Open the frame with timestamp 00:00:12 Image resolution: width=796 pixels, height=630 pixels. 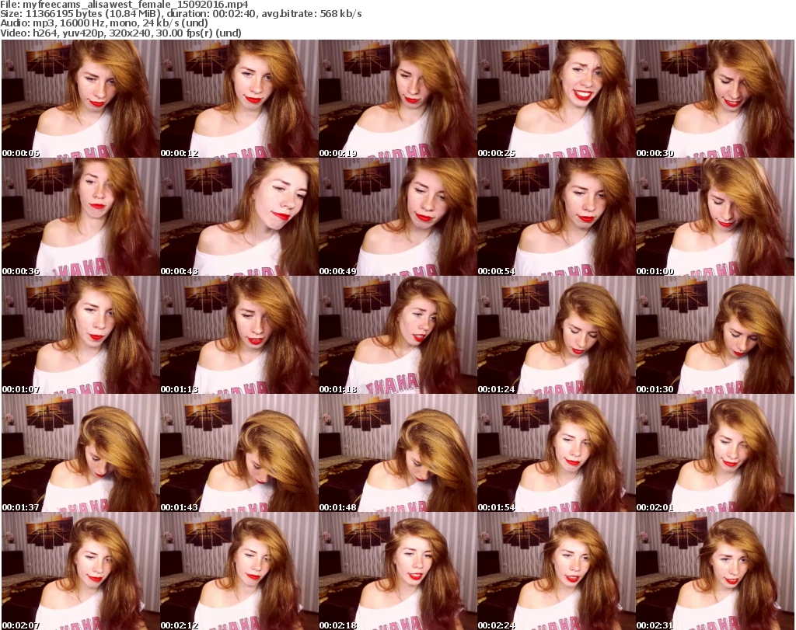tap(239, 99)
